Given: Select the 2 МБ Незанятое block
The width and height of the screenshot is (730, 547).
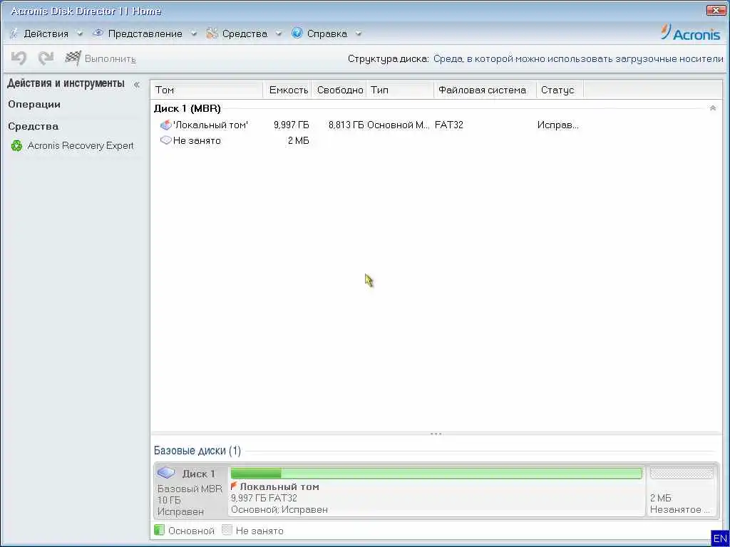Looking at the screenshot, I should (682, 491).
